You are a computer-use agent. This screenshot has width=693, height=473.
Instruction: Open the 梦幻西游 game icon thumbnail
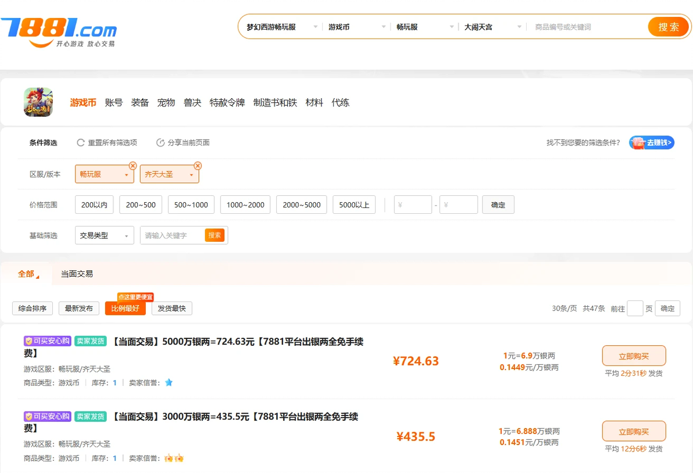[38, 102]
